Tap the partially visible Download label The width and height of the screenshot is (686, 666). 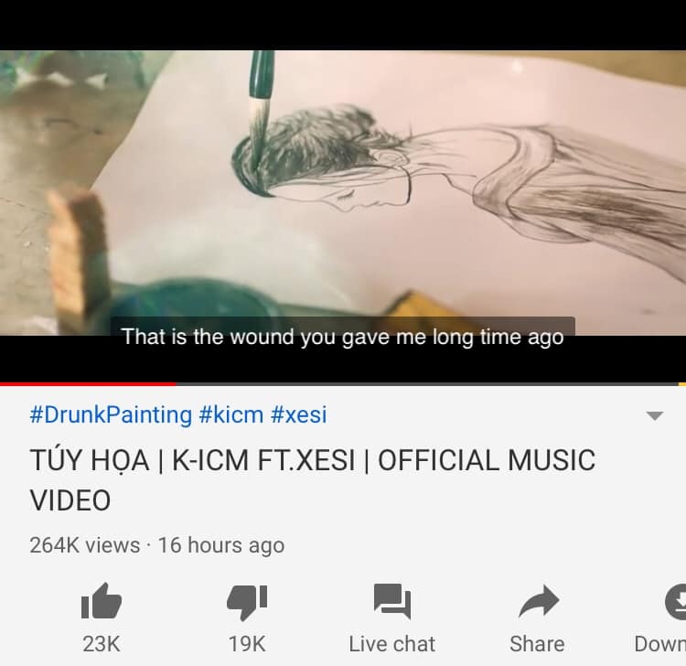coord(660,644)
